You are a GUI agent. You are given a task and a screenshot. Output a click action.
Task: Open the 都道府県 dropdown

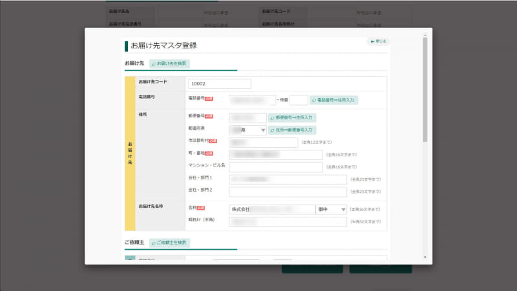pos(248,130)
